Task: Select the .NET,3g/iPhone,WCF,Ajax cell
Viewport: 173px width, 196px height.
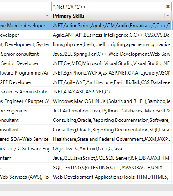Action: tap(111, 73)
